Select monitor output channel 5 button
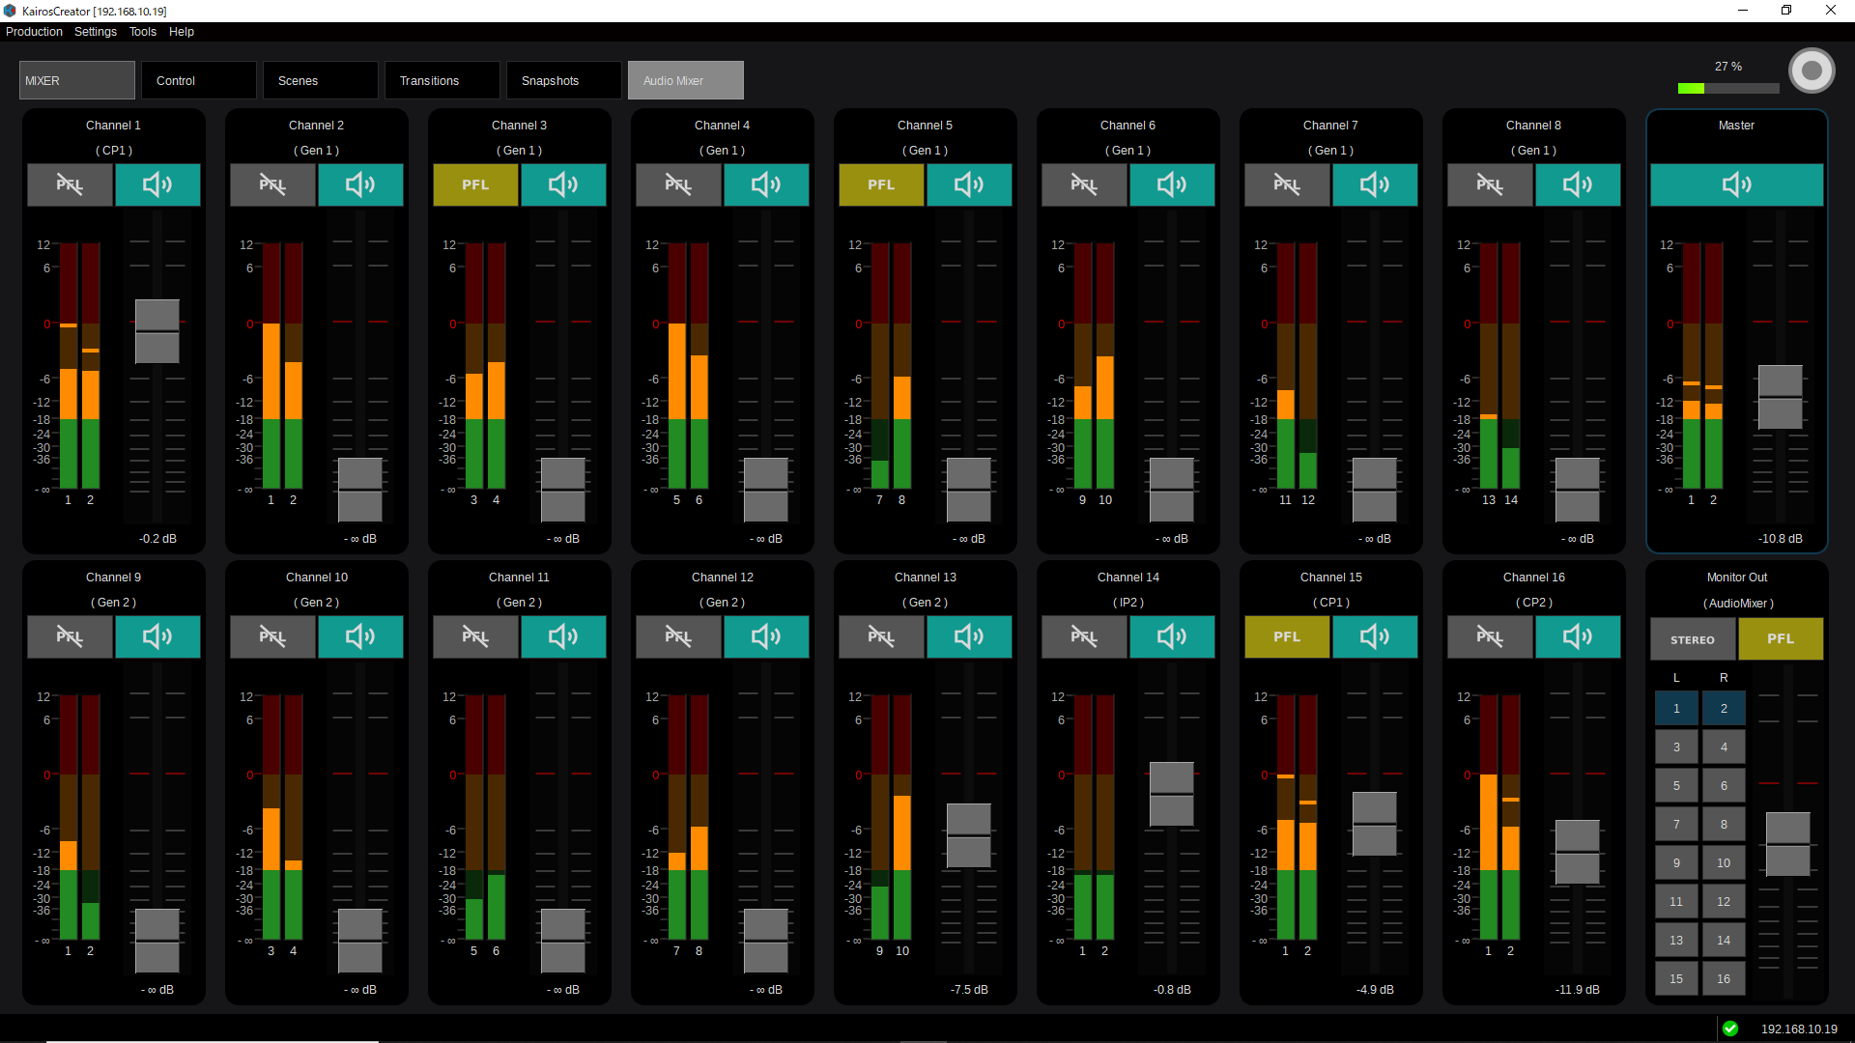 [x=1676, y=785]
